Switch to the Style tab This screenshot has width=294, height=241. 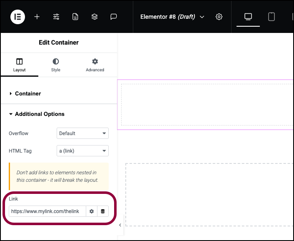[x=56, y=65]
